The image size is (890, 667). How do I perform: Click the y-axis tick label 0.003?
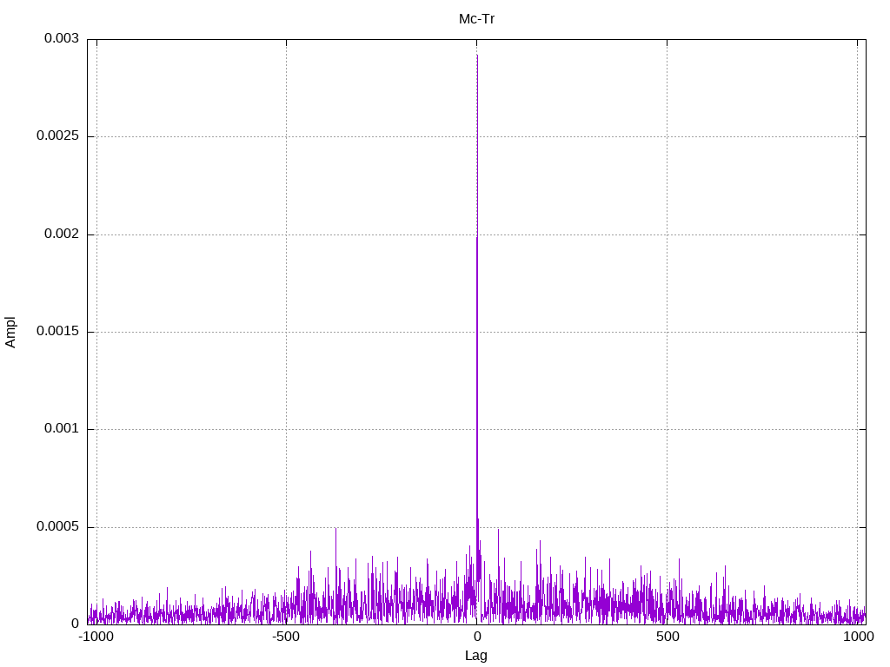[62, 38]
